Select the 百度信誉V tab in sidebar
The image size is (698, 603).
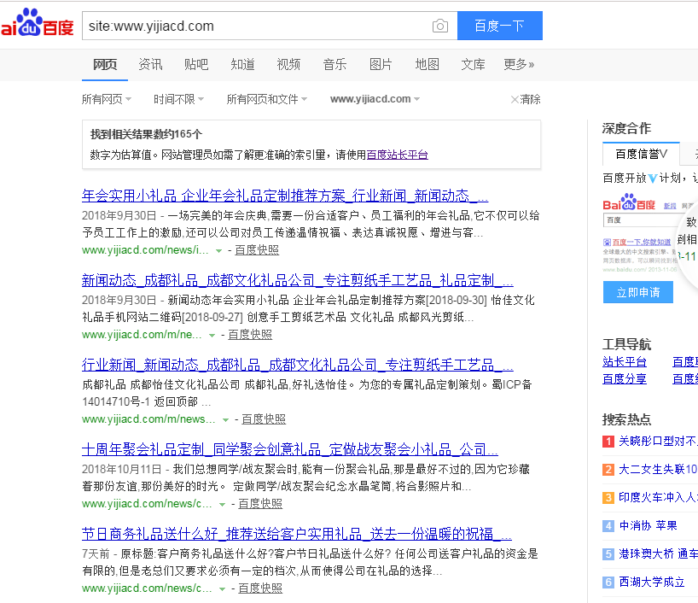(641, 155)
